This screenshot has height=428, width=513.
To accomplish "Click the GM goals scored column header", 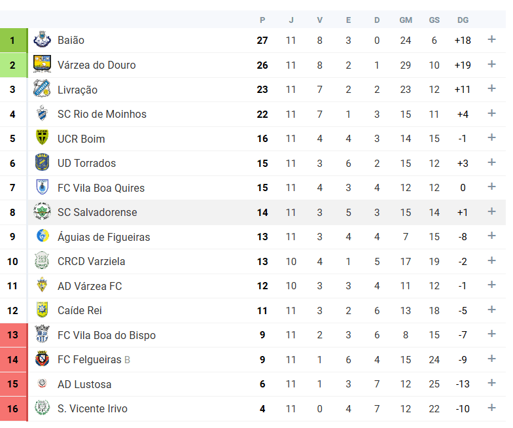I will click(x=406, y=20).
